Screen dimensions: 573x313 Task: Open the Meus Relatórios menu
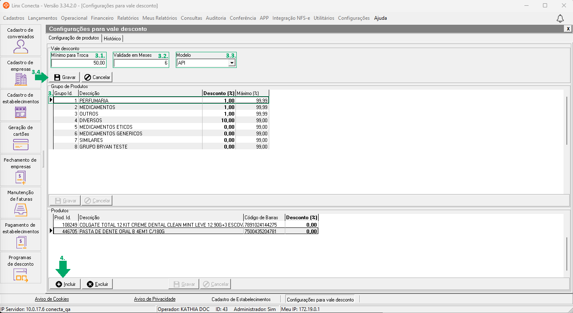tap(160, 18)
